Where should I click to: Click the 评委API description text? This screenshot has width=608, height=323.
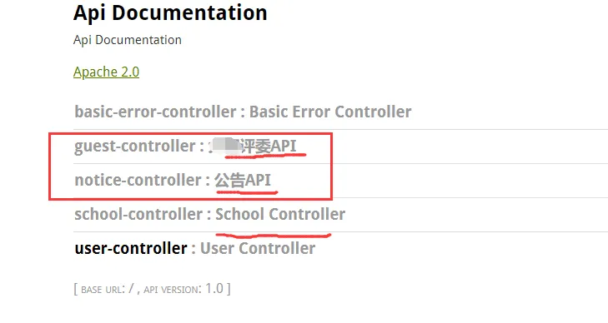[269, 147]
